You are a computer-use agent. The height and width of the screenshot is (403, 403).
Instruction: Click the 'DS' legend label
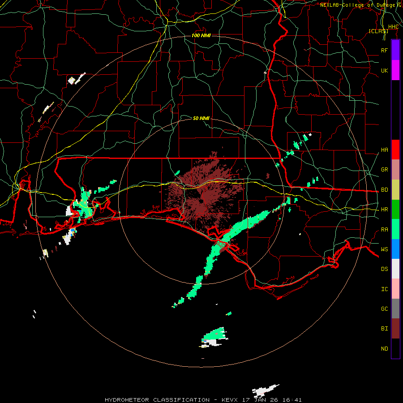(x=384, y=269)
